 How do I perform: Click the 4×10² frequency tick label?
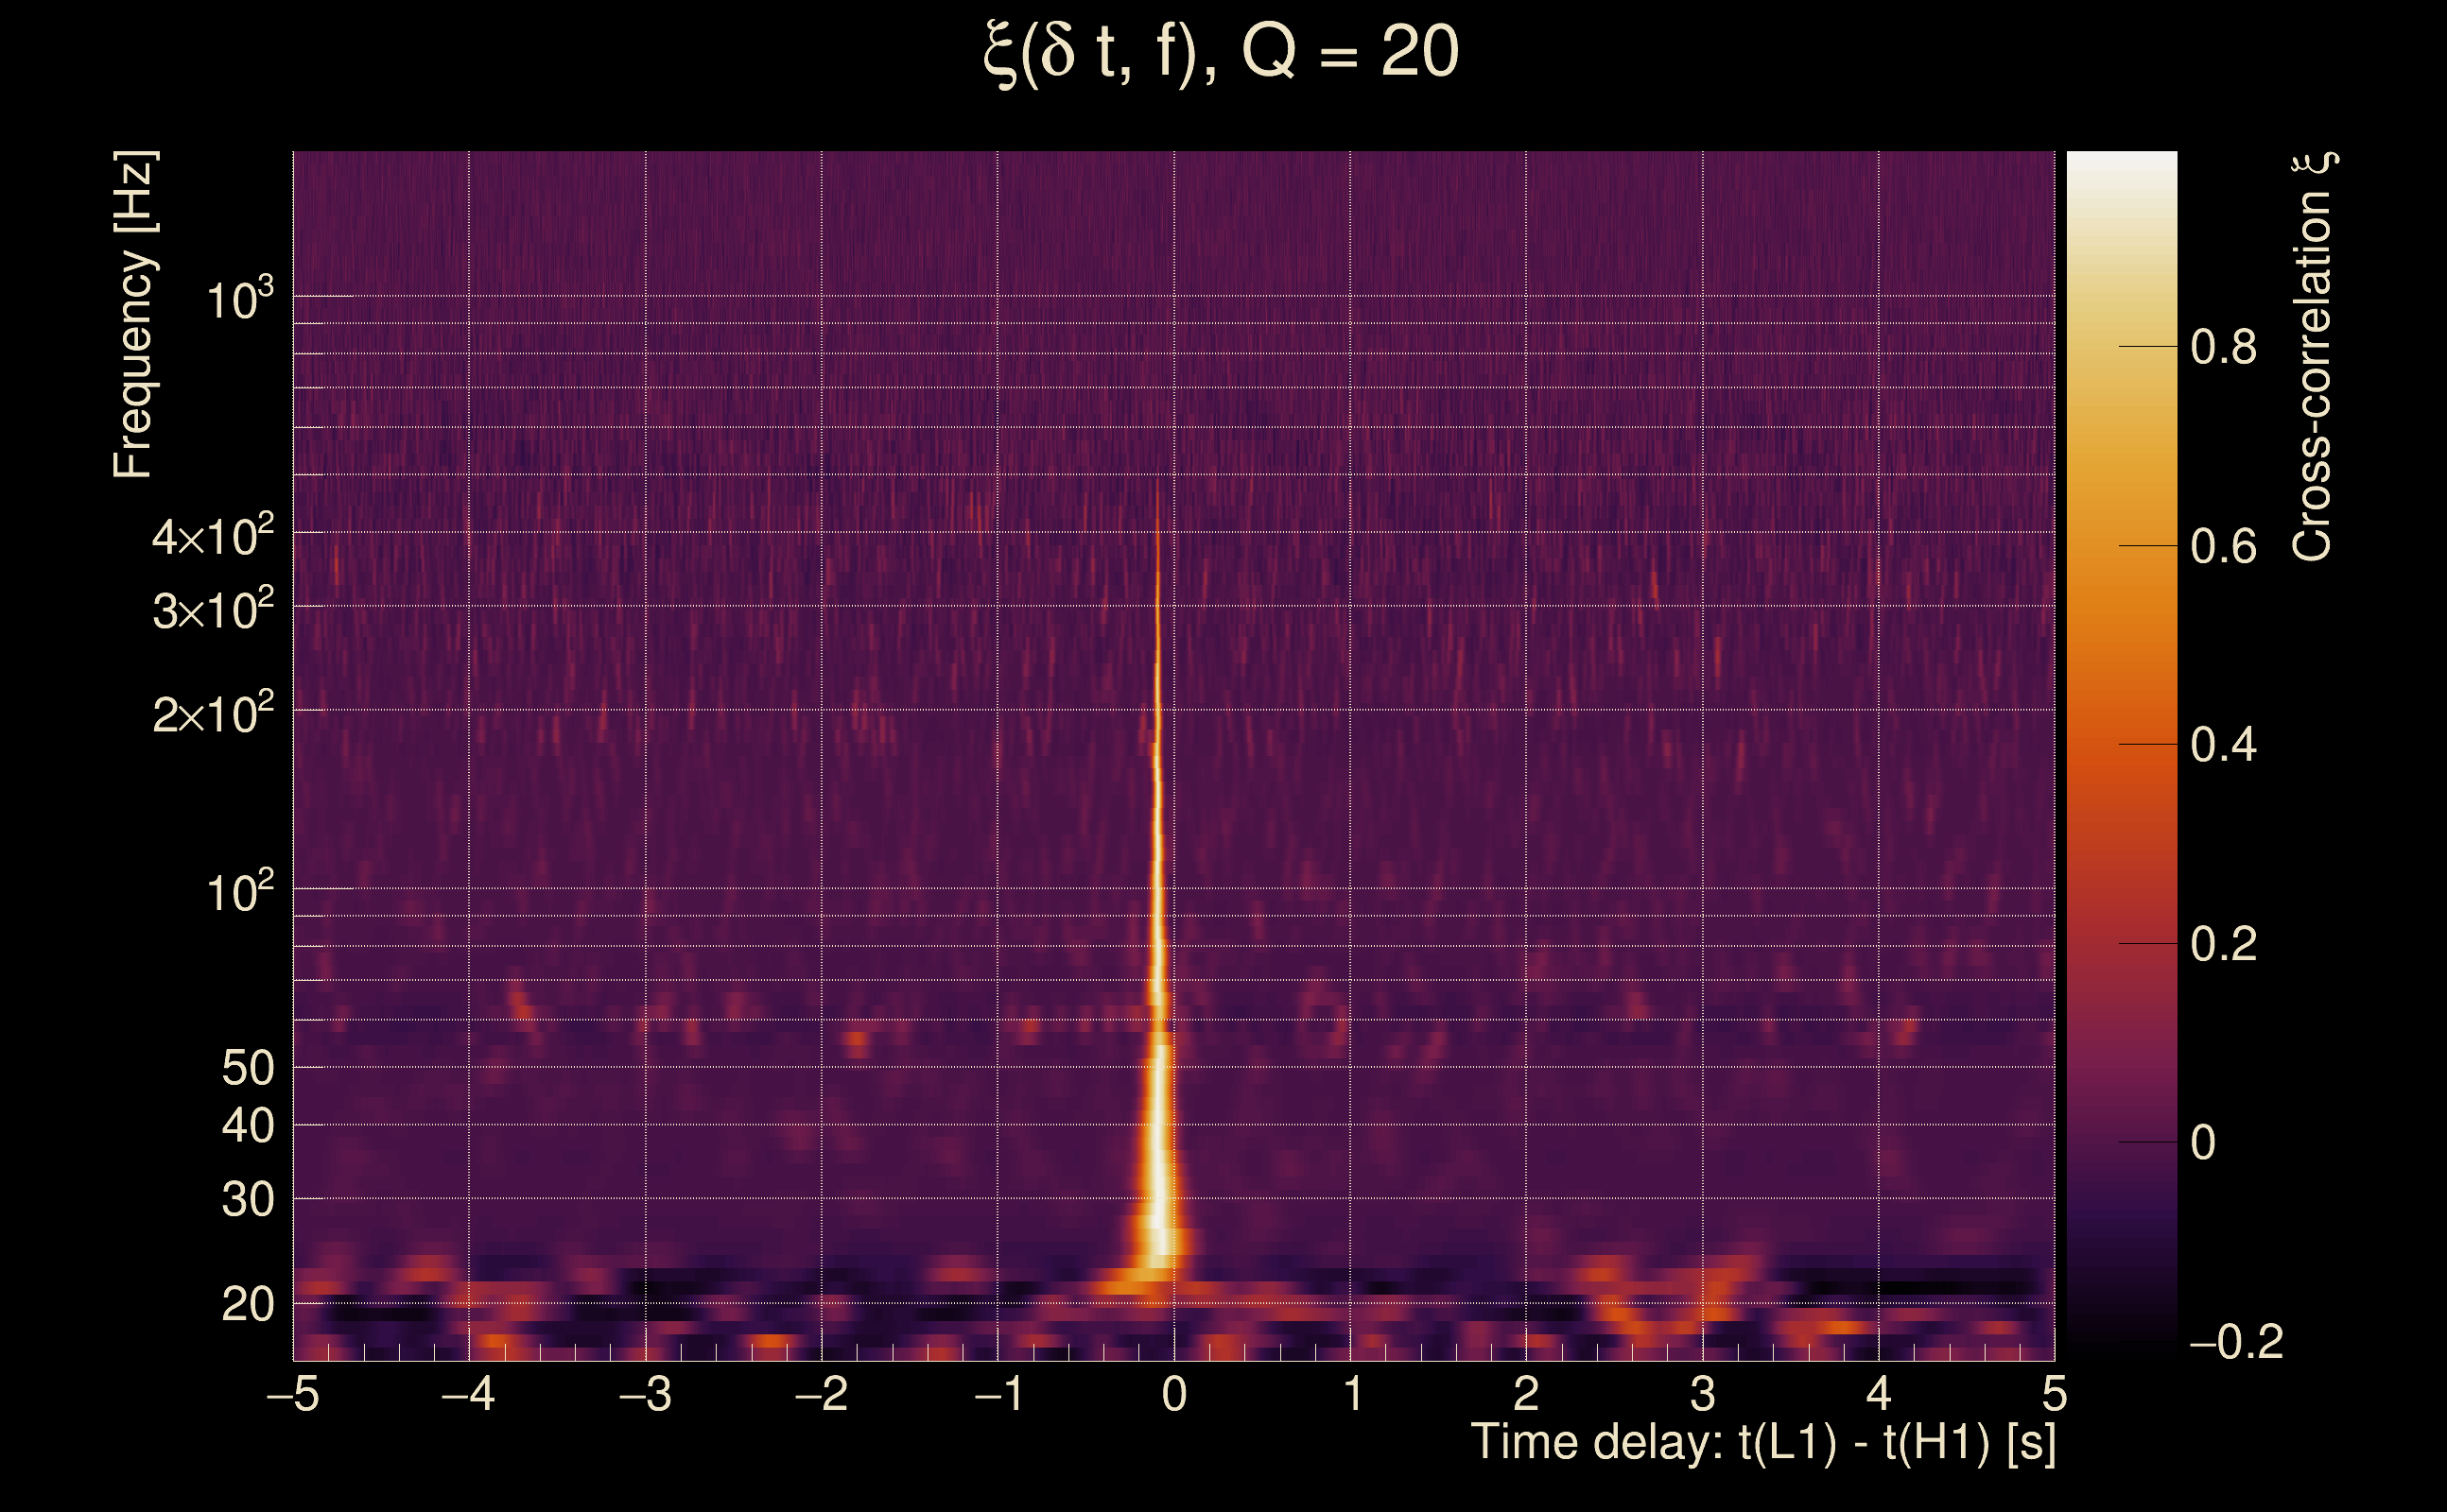click(x=213, y=537)
